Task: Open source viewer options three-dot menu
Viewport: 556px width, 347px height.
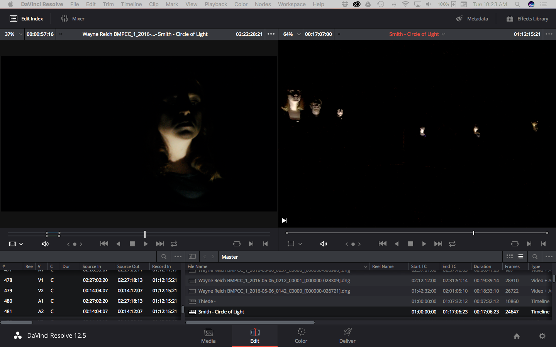Action: point(271,34)
